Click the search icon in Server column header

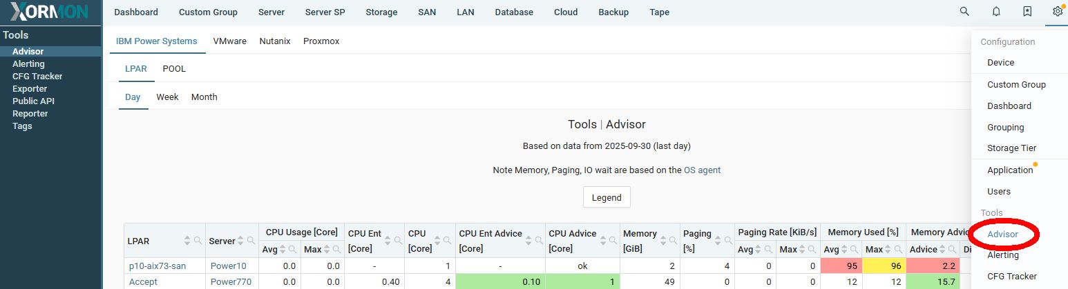click(x=251, y=241)
